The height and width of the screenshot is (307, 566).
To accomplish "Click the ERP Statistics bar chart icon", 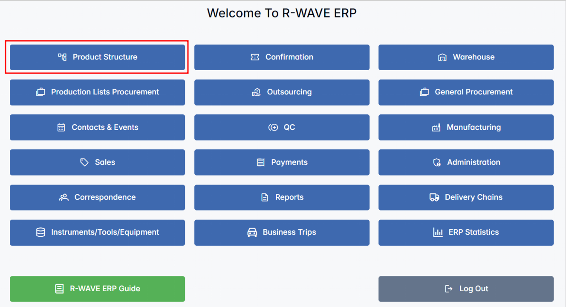I will [438, 232].
